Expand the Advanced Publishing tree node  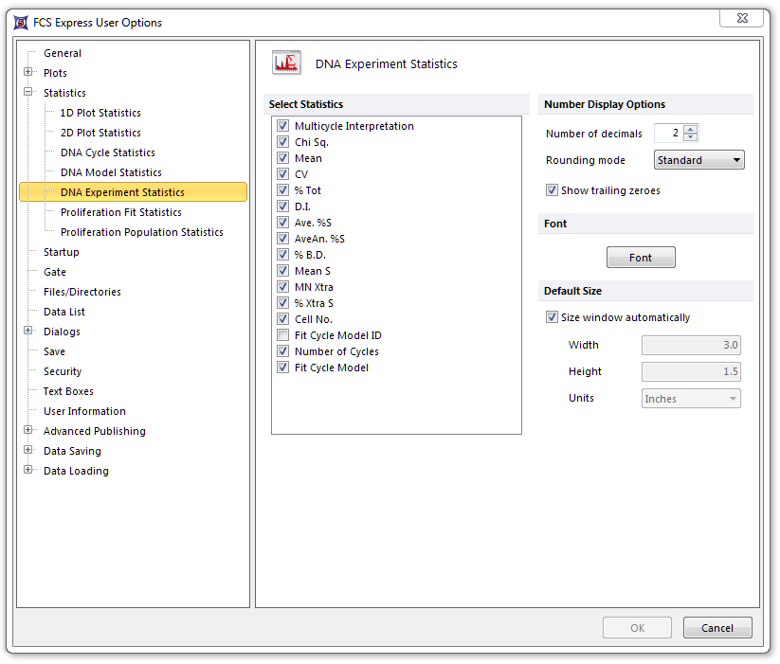[x=28, y=431]
